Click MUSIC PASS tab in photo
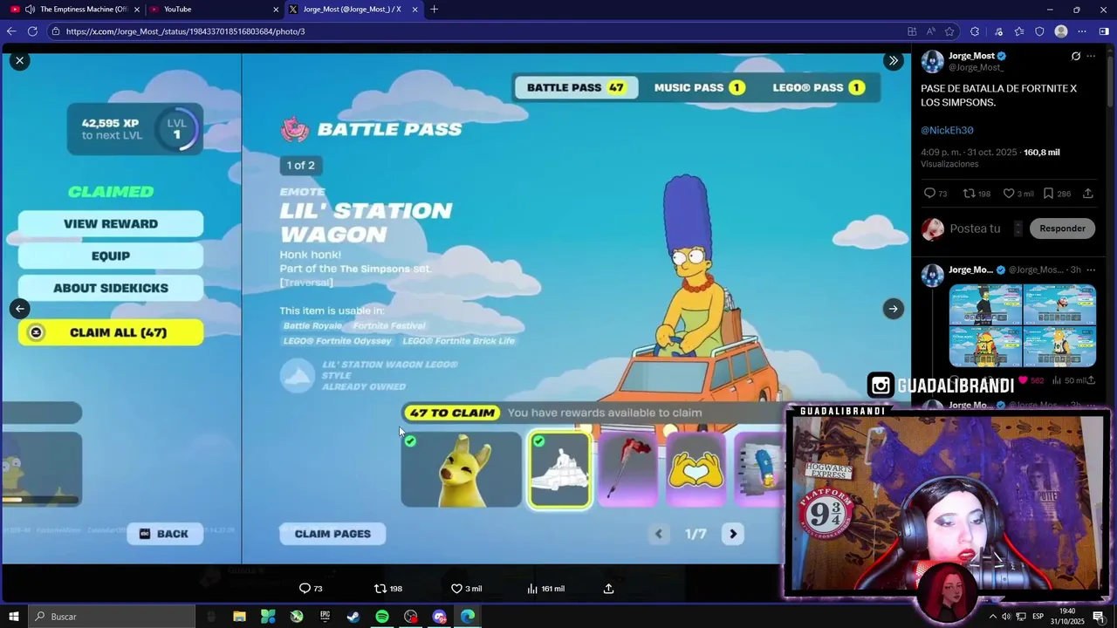The height and width of the screenshot is (628, 1117). 699,87
